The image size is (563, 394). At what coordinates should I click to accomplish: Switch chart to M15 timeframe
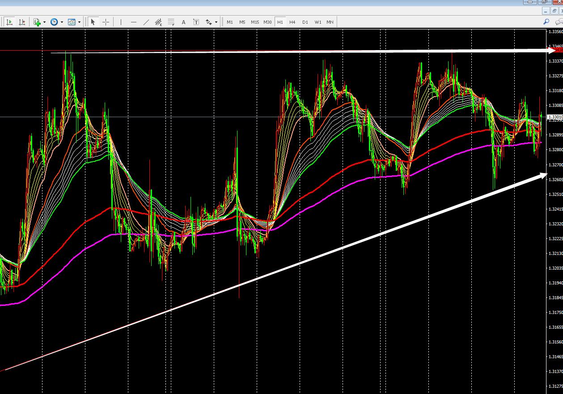pyautogui.click(x=255, y=22)
